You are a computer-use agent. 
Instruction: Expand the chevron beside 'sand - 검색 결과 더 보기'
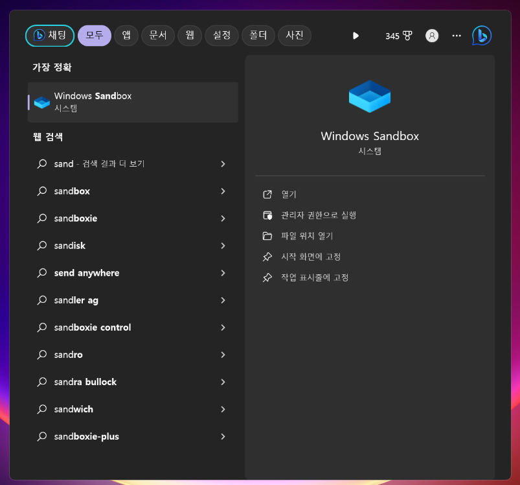223,163
